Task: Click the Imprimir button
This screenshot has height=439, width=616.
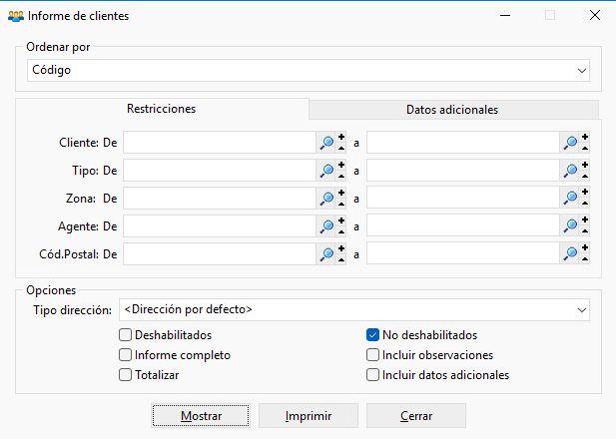Action: pos(308,416)
